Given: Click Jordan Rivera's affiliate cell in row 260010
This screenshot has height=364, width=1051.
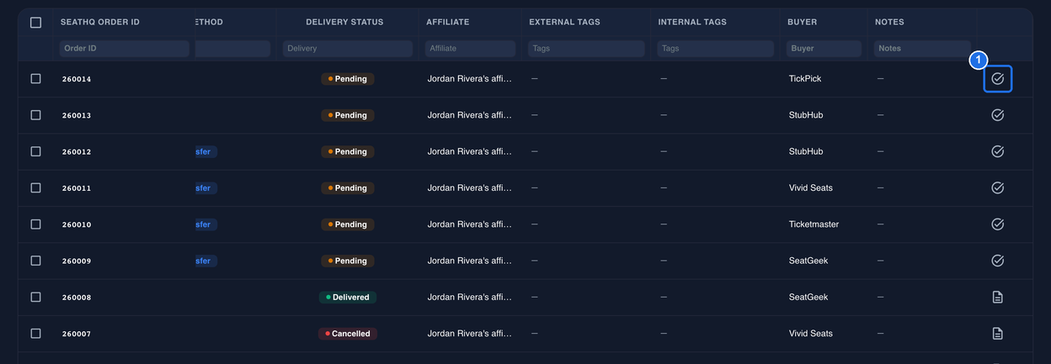Looking at the screenshot, I should coord(470,224).
